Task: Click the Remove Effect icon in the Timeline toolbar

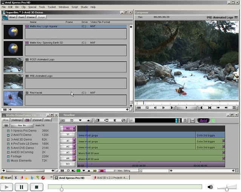Action: click(123, 120)
